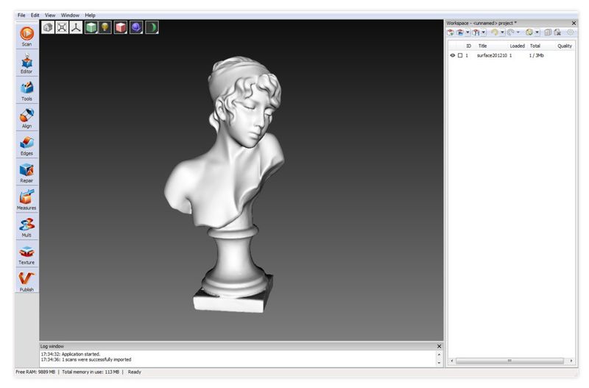
Task: Open the Align module
Action: point(27,118)
